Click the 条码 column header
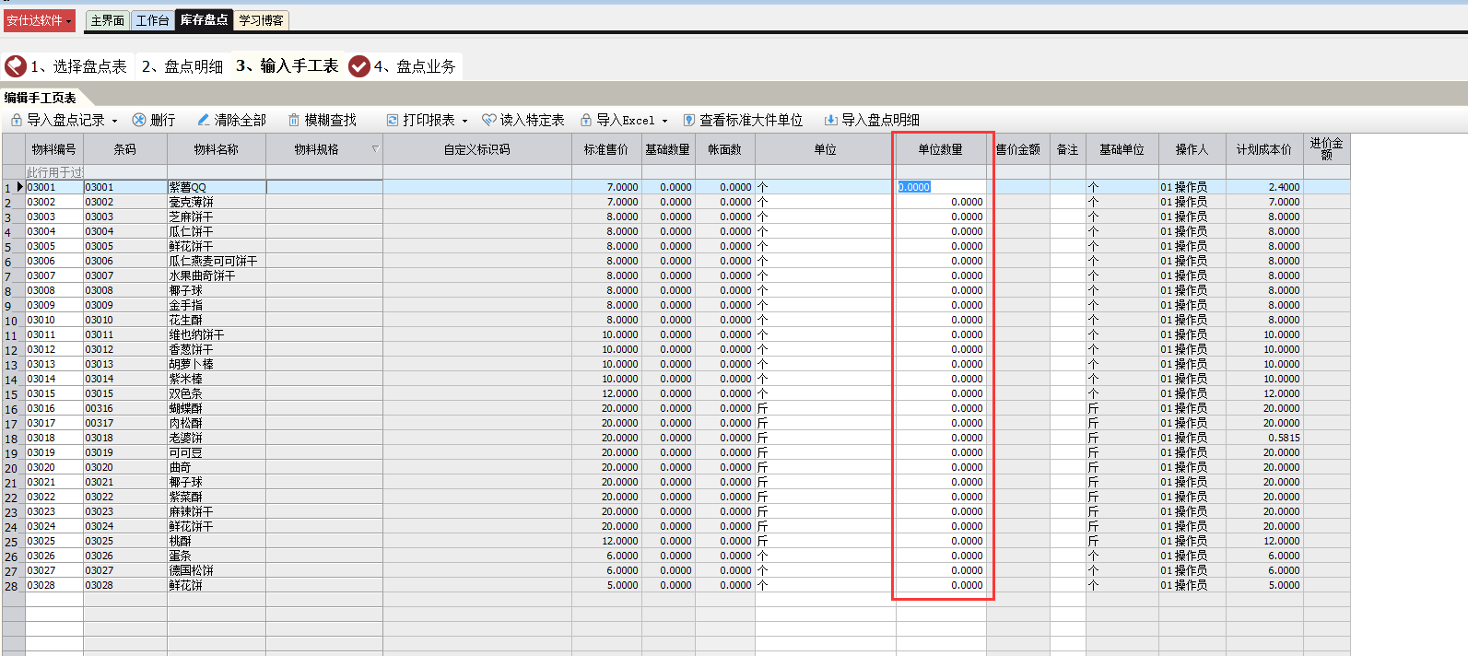Screen dimensions: 1468x656 pos(125,149)
